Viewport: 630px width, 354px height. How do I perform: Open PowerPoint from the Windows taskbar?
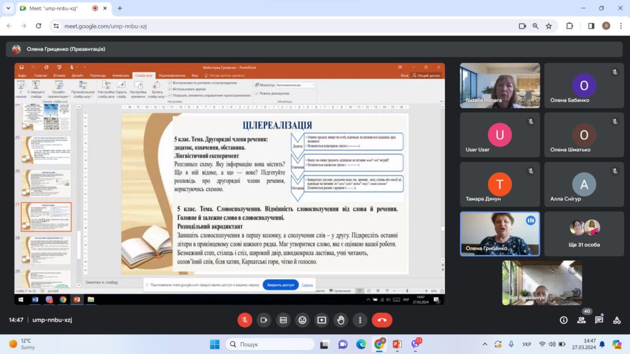397,344
